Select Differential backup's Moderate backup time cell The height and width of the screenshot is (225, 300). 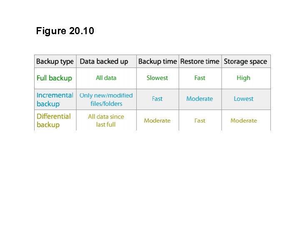[x=157, y=121]
